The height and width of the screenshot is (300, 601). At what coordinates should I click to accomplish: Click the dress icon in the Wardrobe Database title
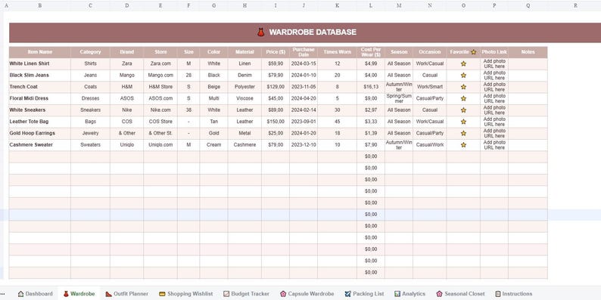coord(261,32)
